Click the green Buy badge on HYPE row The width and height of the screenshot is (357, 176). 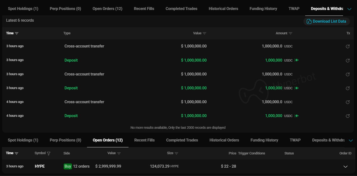pos(68,167)
